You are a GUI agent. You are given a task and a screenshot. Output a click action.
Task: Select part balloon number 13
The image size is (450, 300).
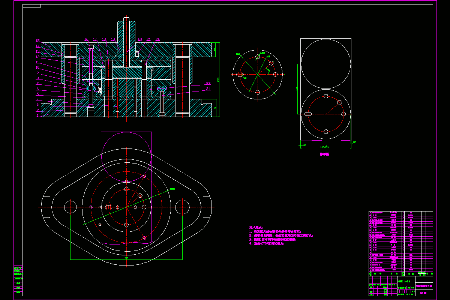(x=37, y=51)
